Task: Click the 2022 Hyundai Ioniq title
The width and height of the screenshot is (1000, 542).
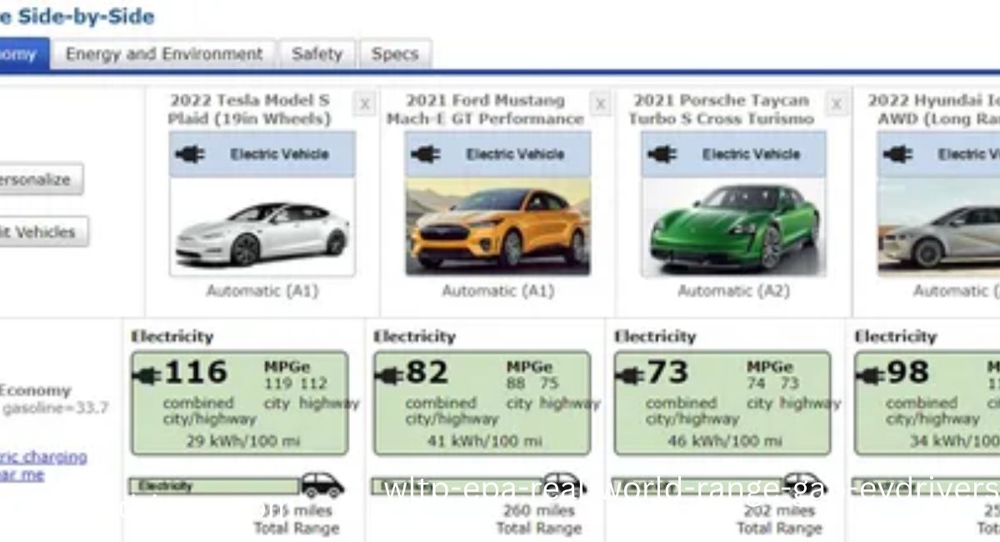Action: coord(933,109)
